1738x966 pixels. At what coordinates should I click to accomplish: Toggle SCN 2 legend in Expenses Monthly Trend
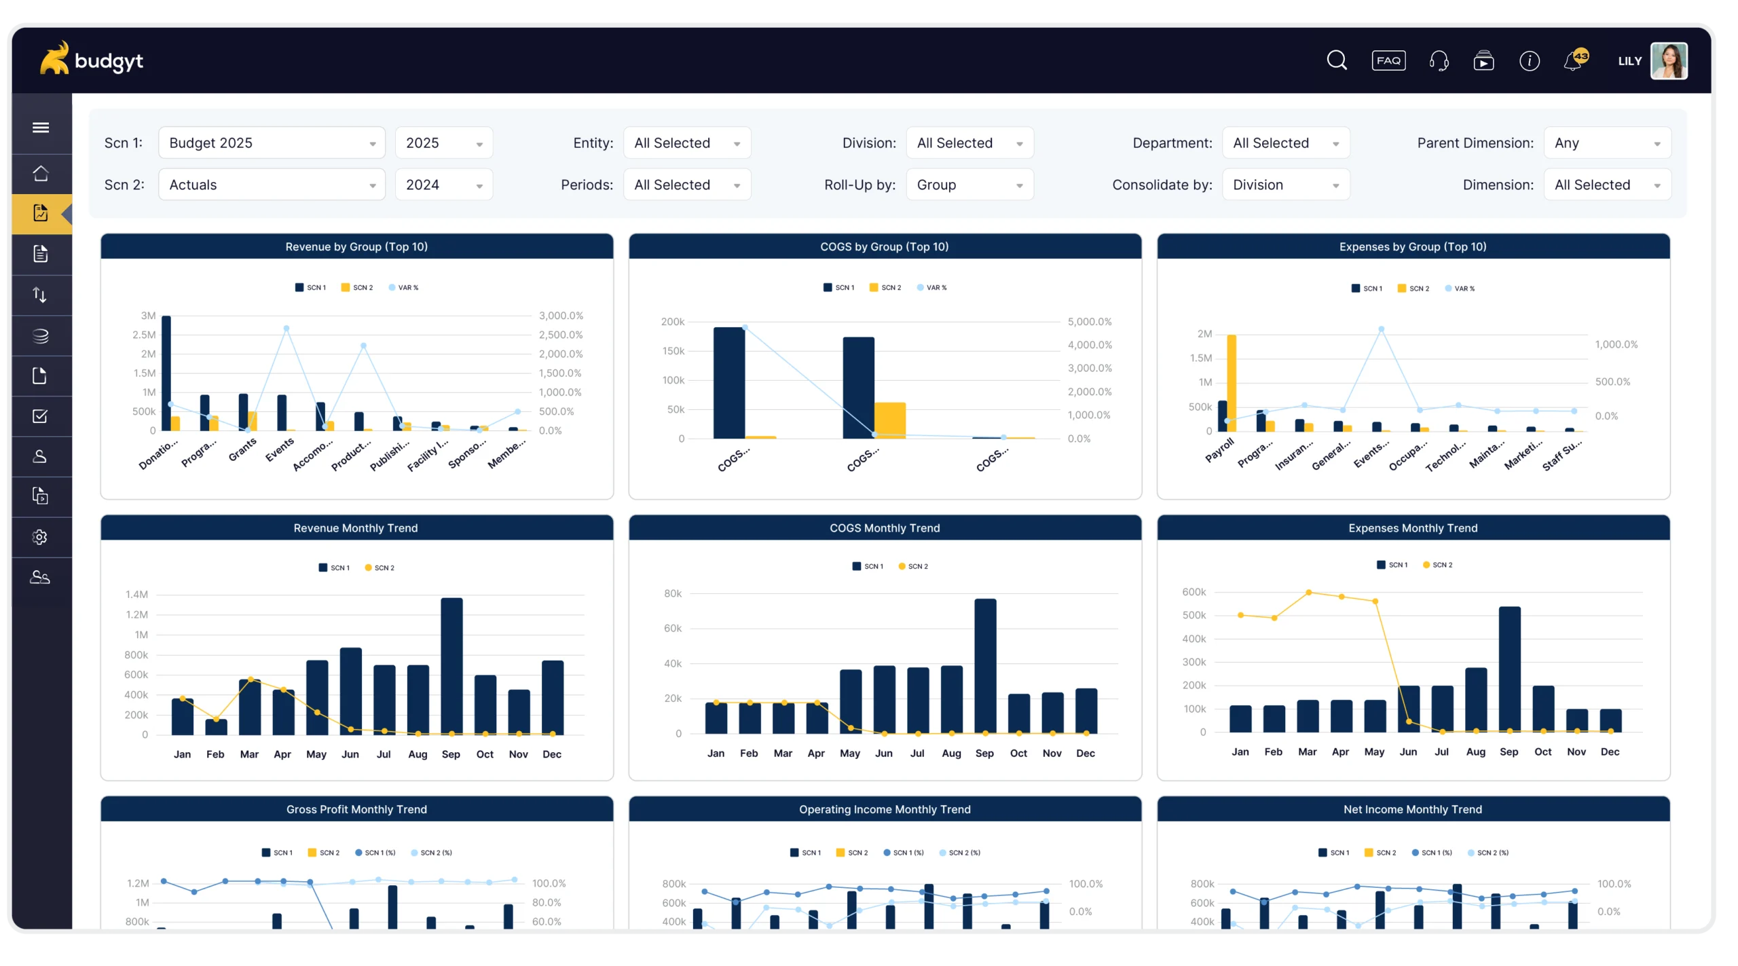point(1438,565)
